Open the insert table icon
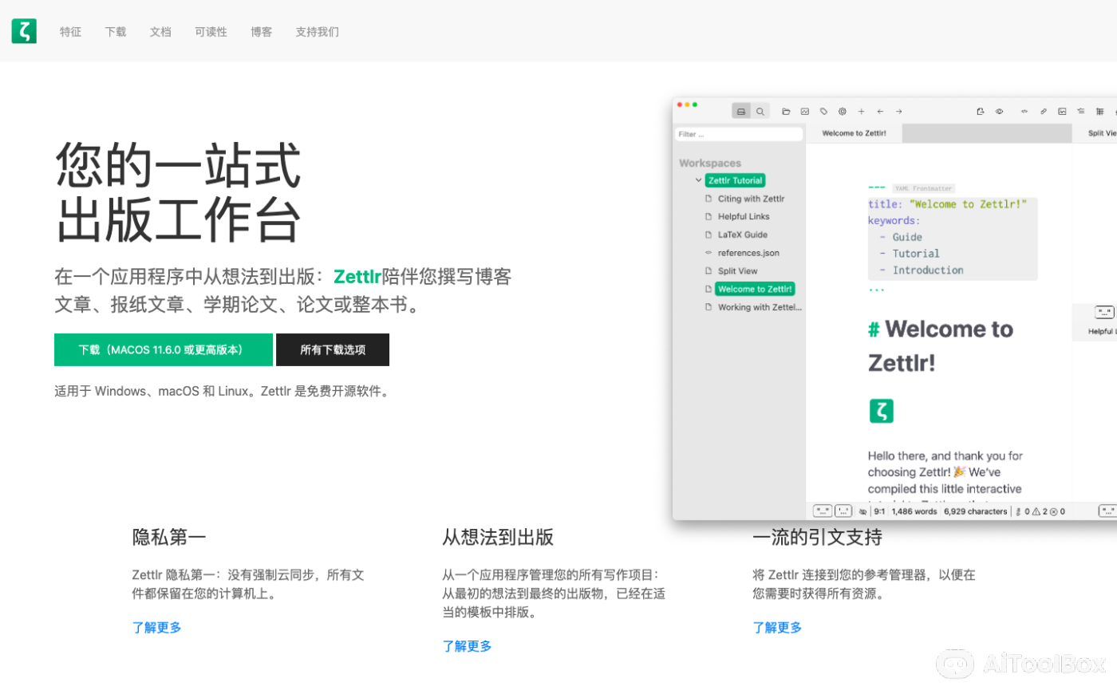The image size is (1117, 698). [x=1100, y=111]
